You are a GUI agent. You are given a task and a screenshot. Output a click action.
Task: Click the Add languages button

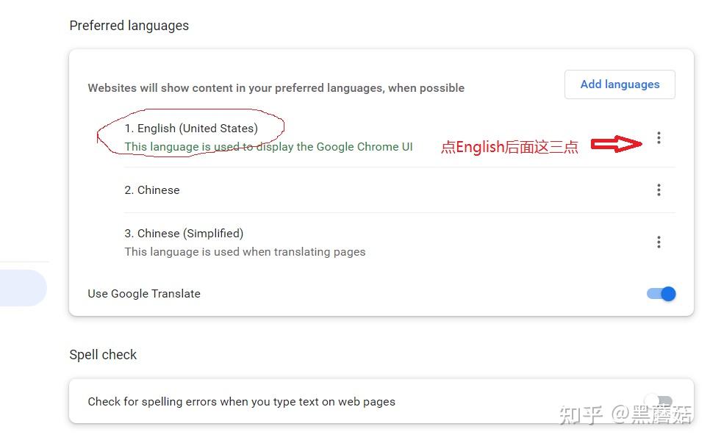tap(620, 84)
